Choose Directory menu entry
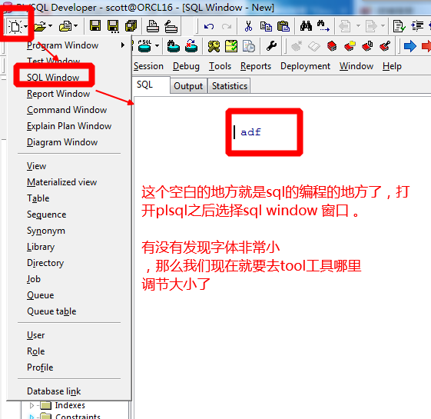Image resolution: width=431 pixels, height=419 pixels. coord(45,263)
